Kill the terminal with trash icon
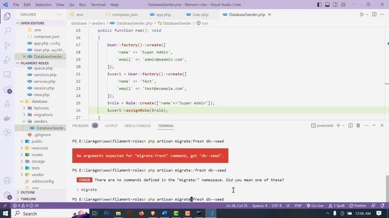The height and width of the screenshot is (218, 389). coord(358,125)
